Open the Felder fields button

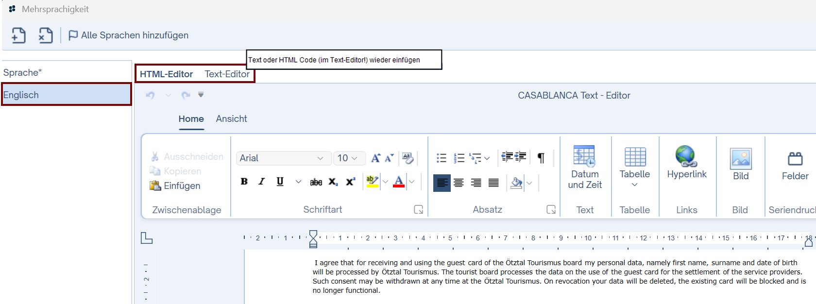[x=795, y=166]
